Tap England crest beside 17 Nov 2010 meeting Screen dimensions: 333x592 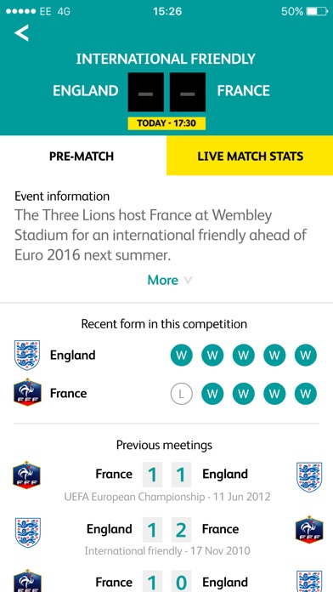(27, 532)
